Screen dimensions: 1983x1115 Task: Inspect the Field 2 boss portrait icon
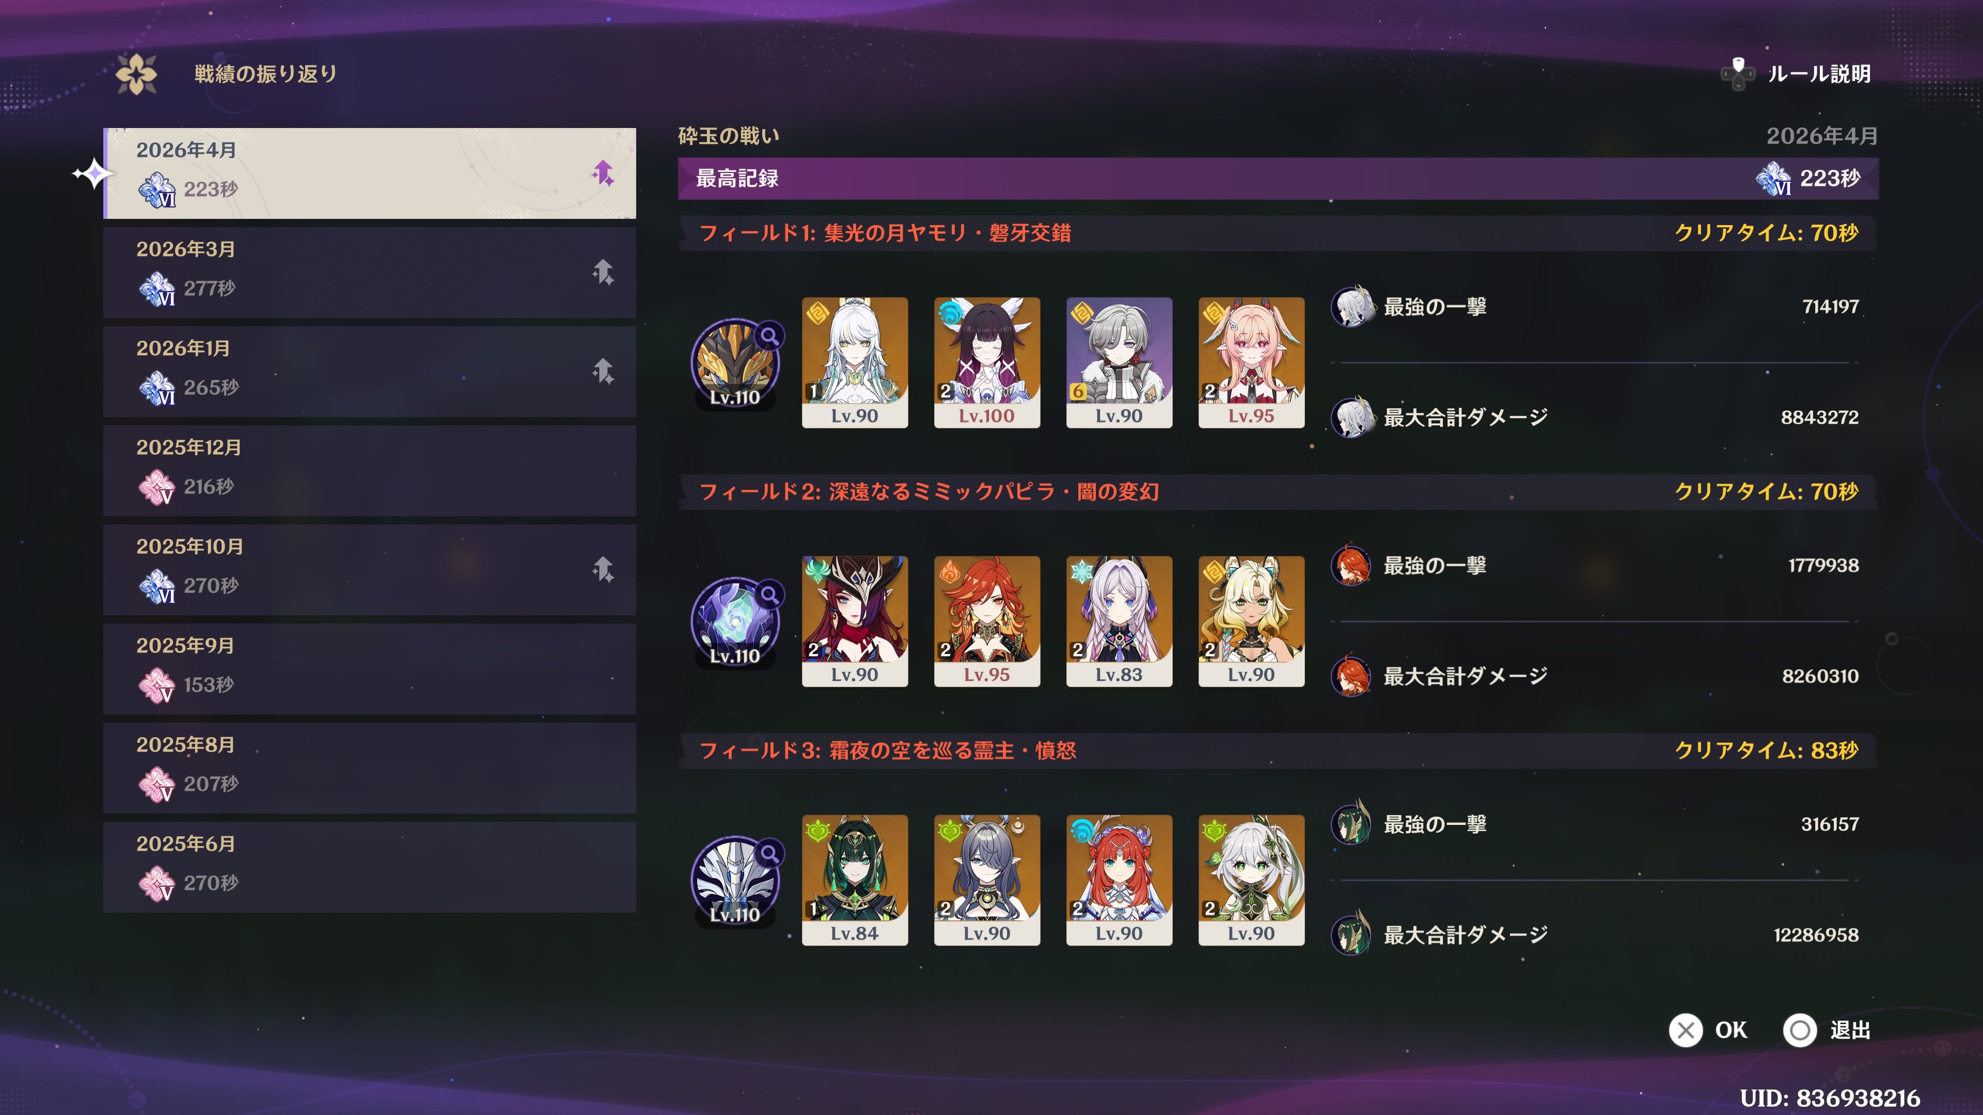736,621
